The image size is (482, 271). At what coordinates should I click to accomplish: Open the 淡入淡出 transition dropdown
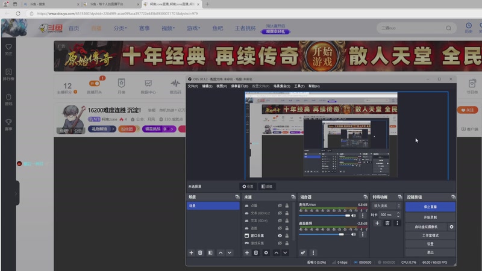click(x=386, y=206)
